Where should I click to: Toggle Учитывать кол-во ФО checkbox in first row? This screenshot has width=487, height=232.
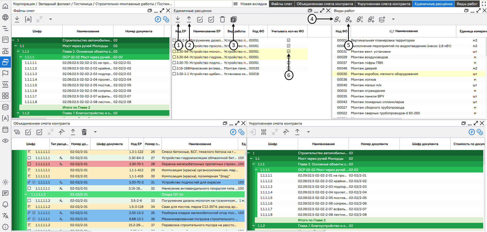tap(289, 40)
